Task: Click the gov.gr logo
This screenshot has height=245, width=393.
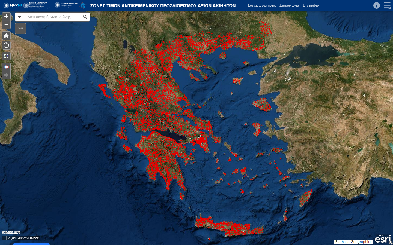Action: (13, 5)
